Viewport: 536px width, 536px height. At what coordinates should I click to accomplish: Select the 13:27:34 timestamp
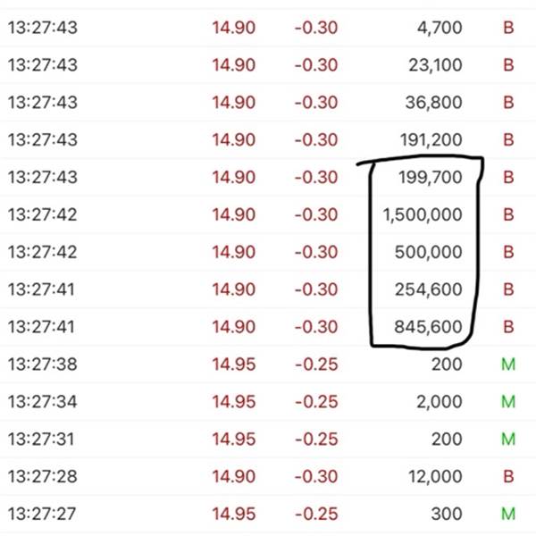point(42,402)
